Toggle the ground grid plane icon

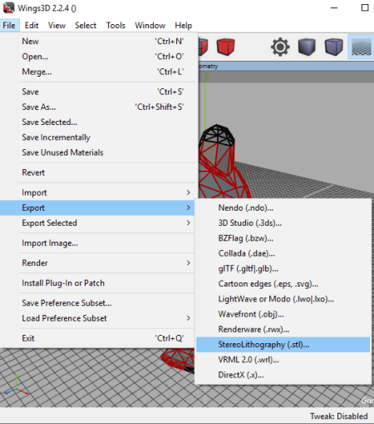361,47
